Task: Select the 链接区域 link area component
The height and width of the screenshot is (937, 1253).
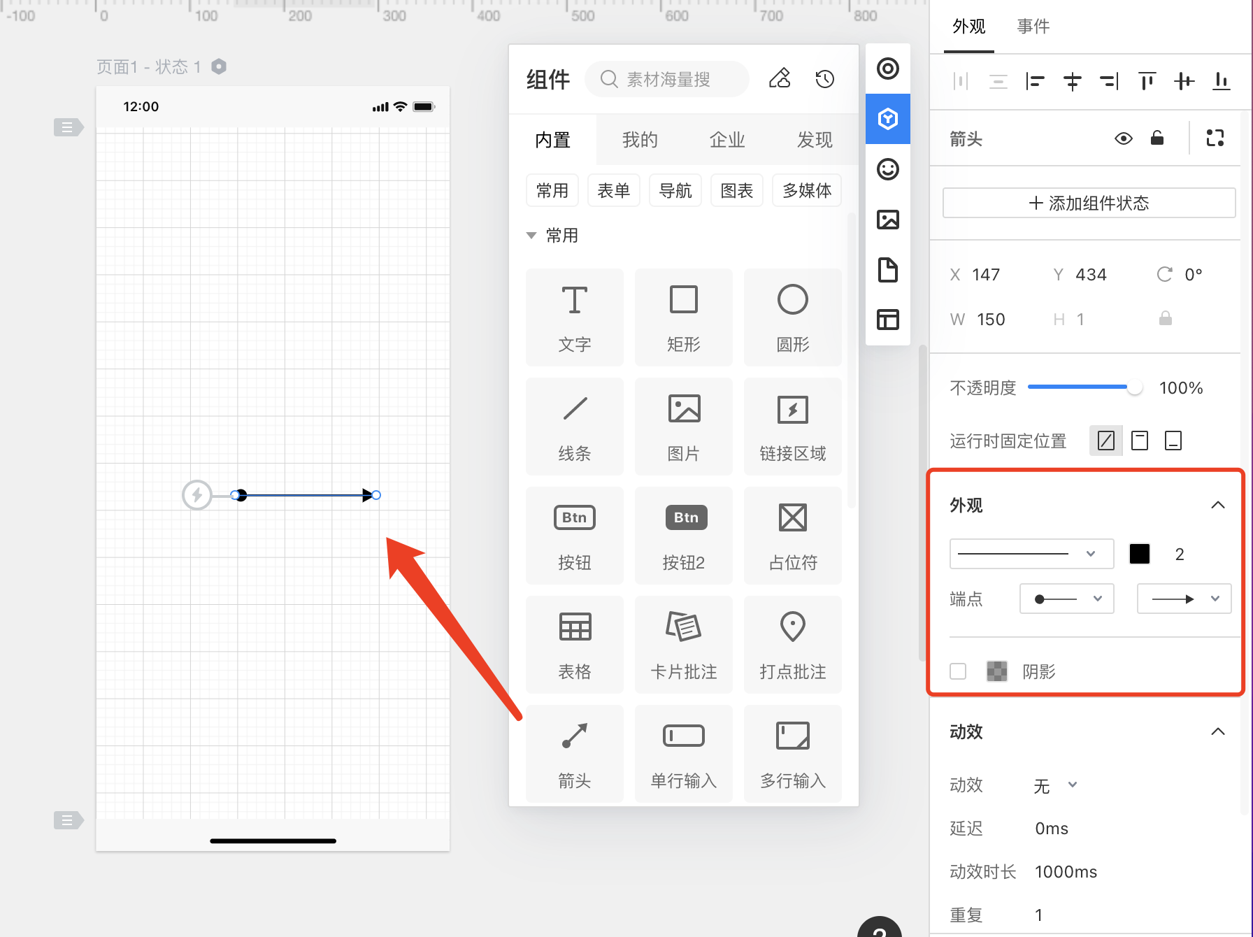Action: pyautogui.click(x=793, y=426)
